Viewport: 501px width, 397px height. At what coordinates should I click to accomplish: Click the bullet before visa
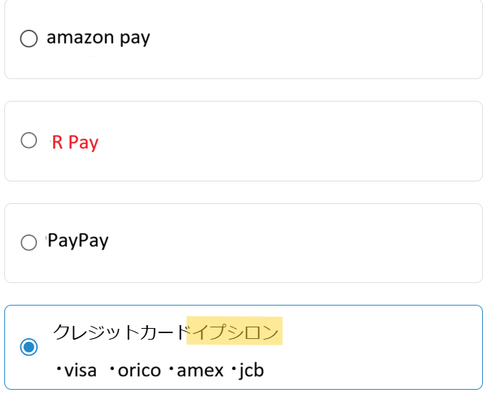58,371
